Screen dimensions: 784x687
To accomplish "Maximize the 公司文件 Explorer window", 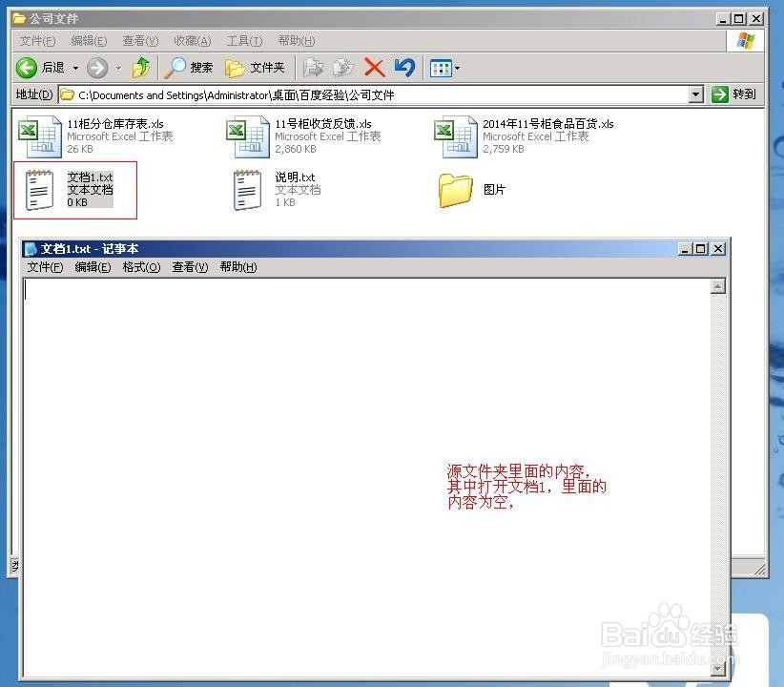I will (738, 19).
